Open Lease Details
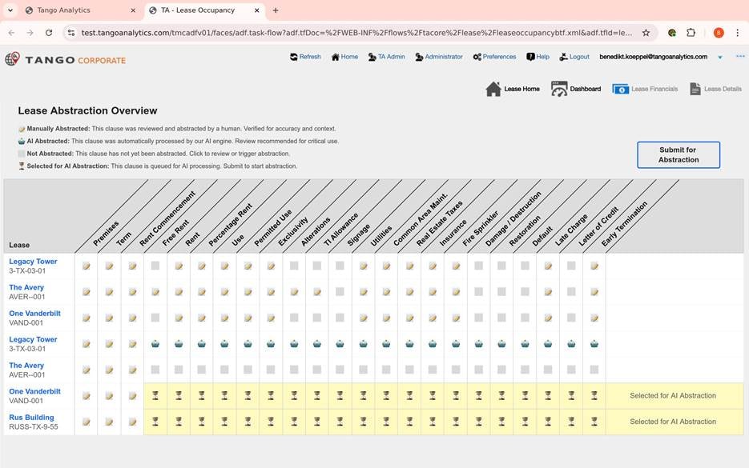Viewport: 749px width, 468px height. pos(715,89)
